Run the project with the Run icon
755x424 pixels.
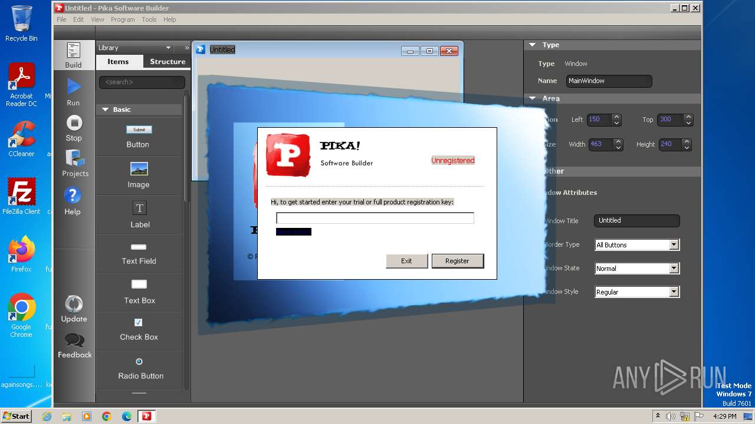[x=73, y=92]
